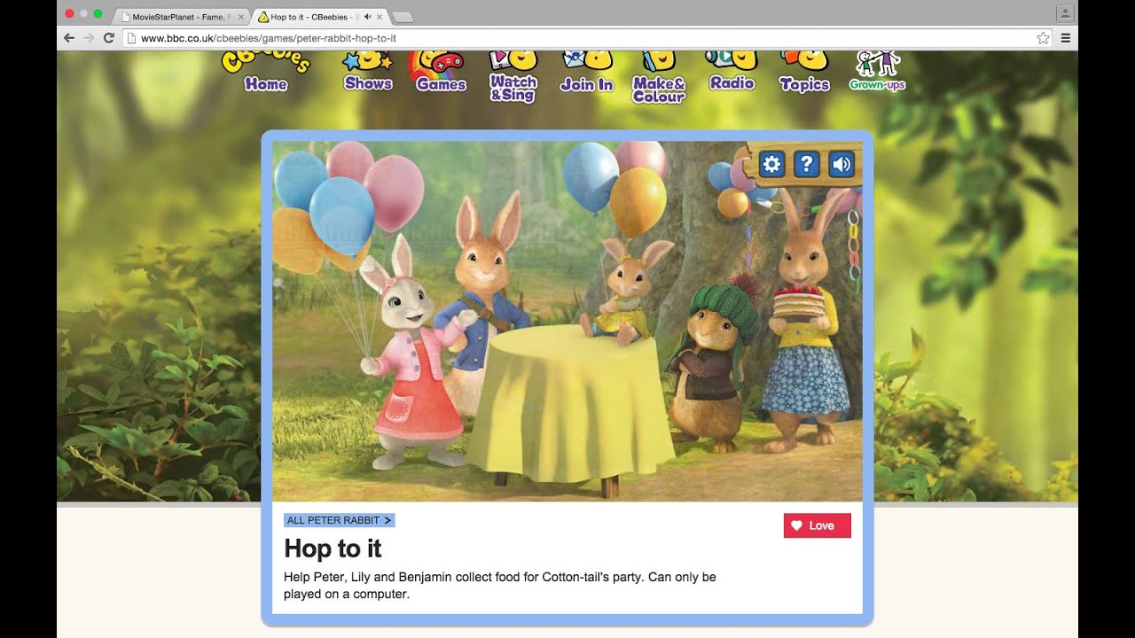Click the game description text
Image resolution: width=1135 pixels, height=638 pixels.
pos(500,585)
